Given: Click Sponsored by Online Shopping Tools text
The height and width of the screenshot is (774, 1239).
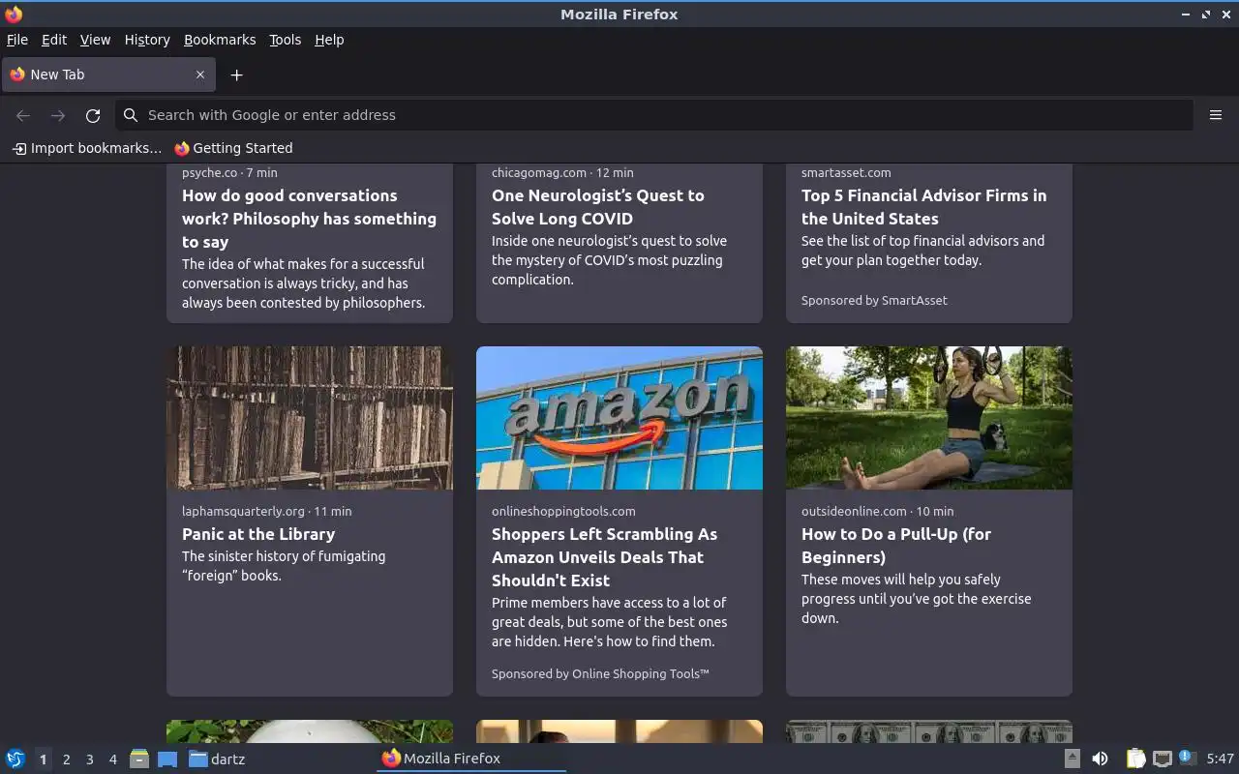Looking at the screenshot, I should coord(600,674).
